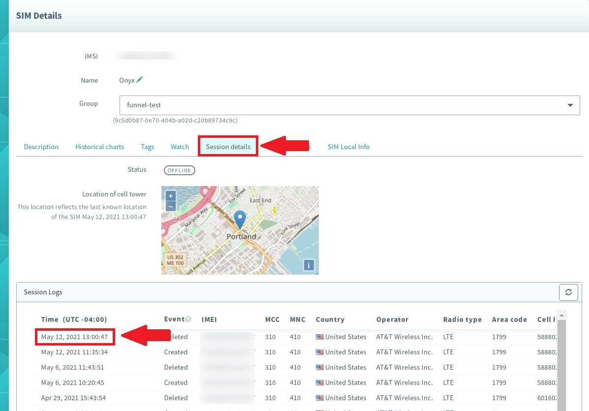This screenshot has width=589, height=411.
Task: Click cell ID 601602 in Apr 29 row
Action: pyautogui.click(x=547, y=398)
